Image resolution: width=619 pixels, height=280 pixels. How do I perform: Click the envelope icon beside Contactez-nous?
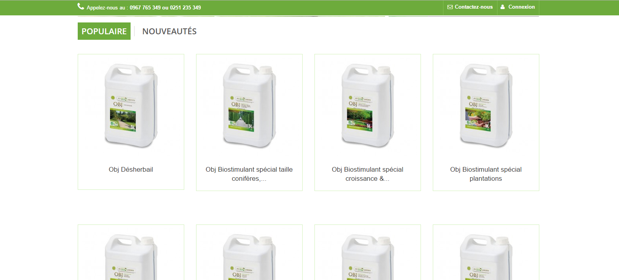[x=450, y=7]
